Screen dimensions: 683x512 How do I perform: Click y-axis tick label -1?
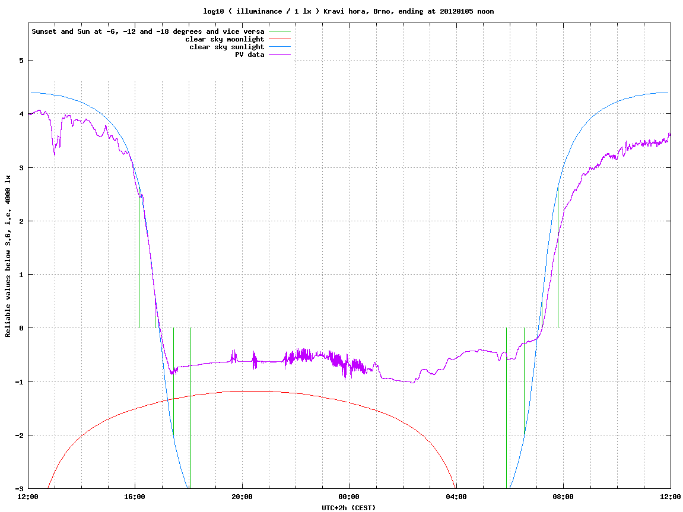19,382
